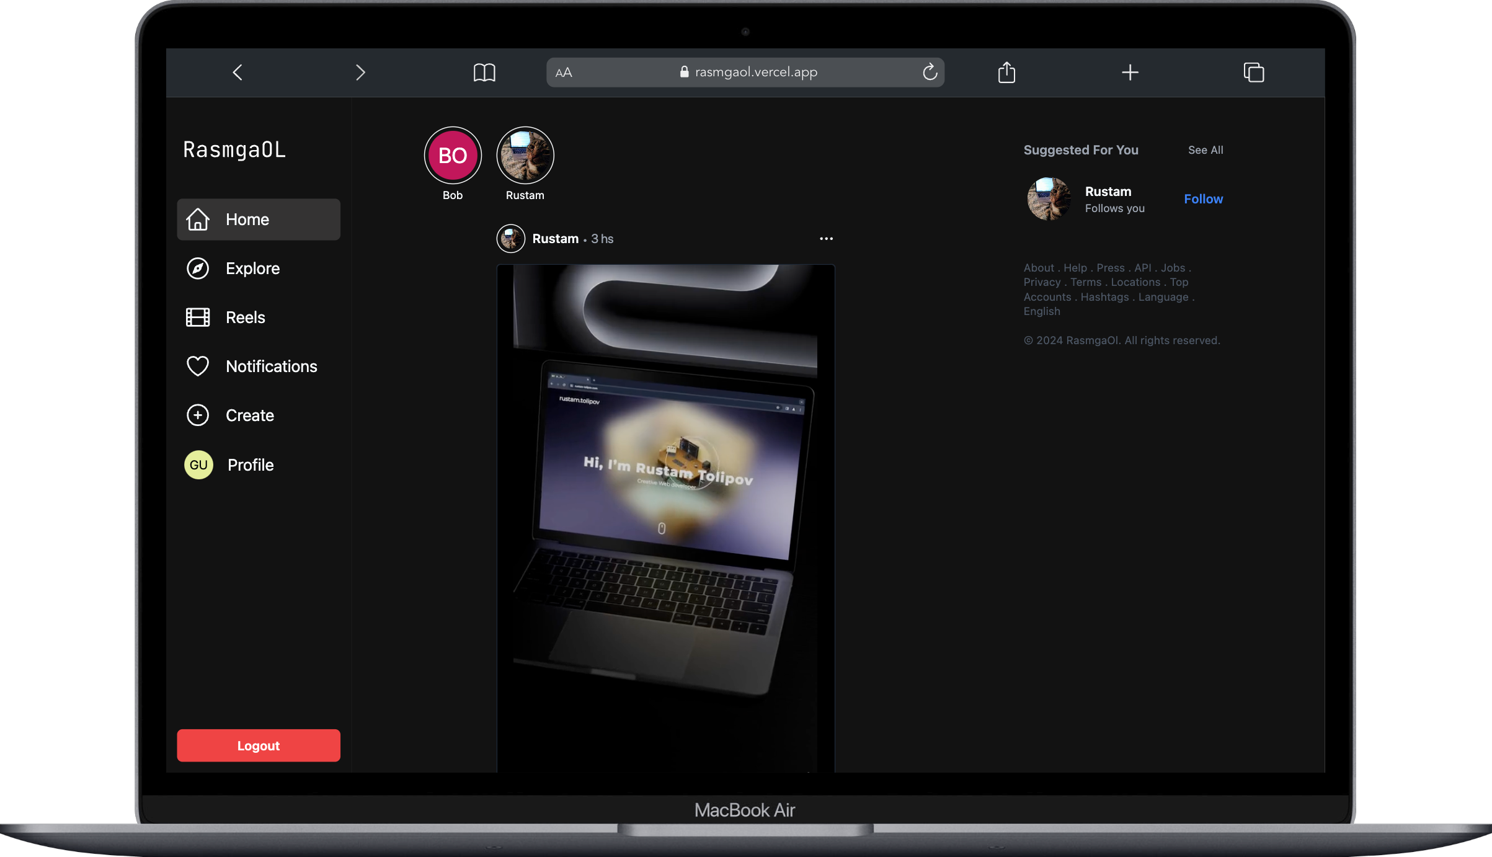Go to Explore in sidebar
Screen dimensions: 1492x857
click(252, 269)
